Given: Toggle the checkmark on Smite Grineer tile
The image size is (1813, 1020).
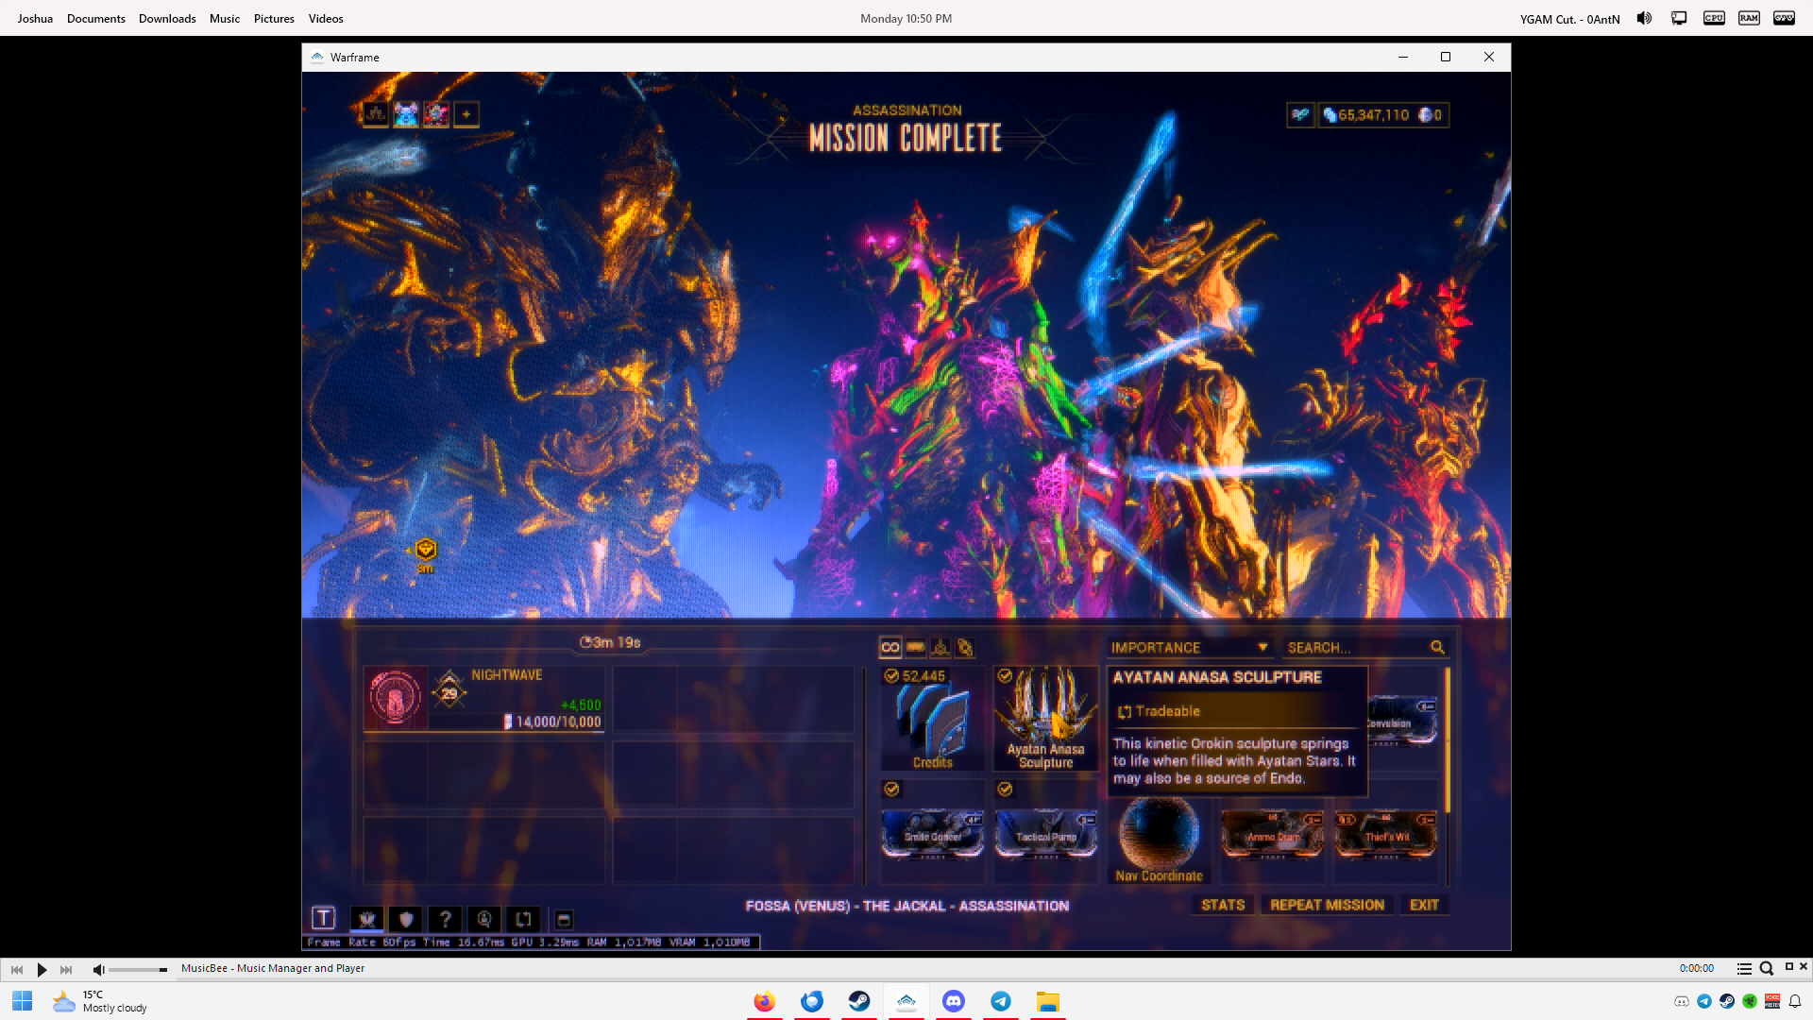Looking at the screenshot, I should pos(891,790).
